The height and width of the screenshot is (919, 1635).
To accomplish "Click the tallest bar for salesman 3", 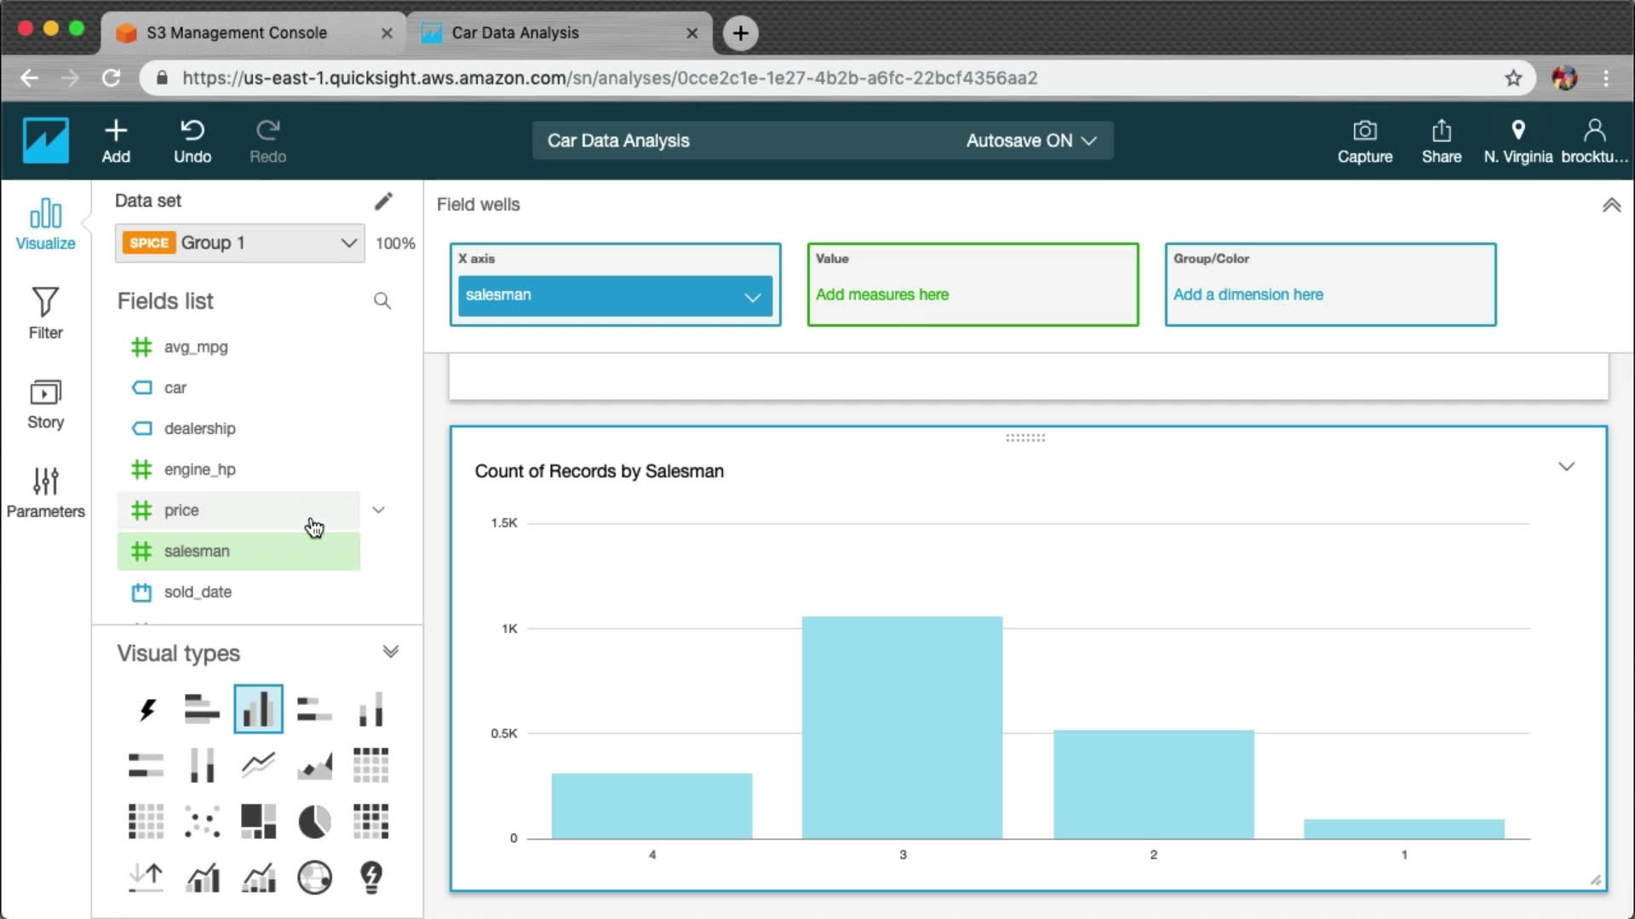I will 902,728.
